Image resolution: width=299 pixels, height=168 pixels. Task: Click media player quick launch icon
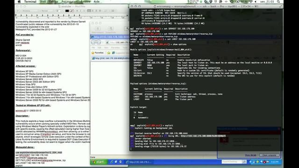click(x=121, y=162)
